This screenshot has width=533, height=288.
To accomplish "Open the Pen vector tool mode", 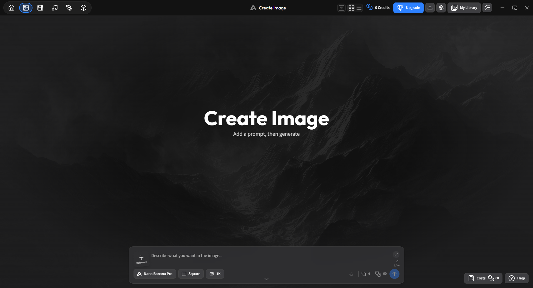I will pyautogui.click(x=69, y=8).
